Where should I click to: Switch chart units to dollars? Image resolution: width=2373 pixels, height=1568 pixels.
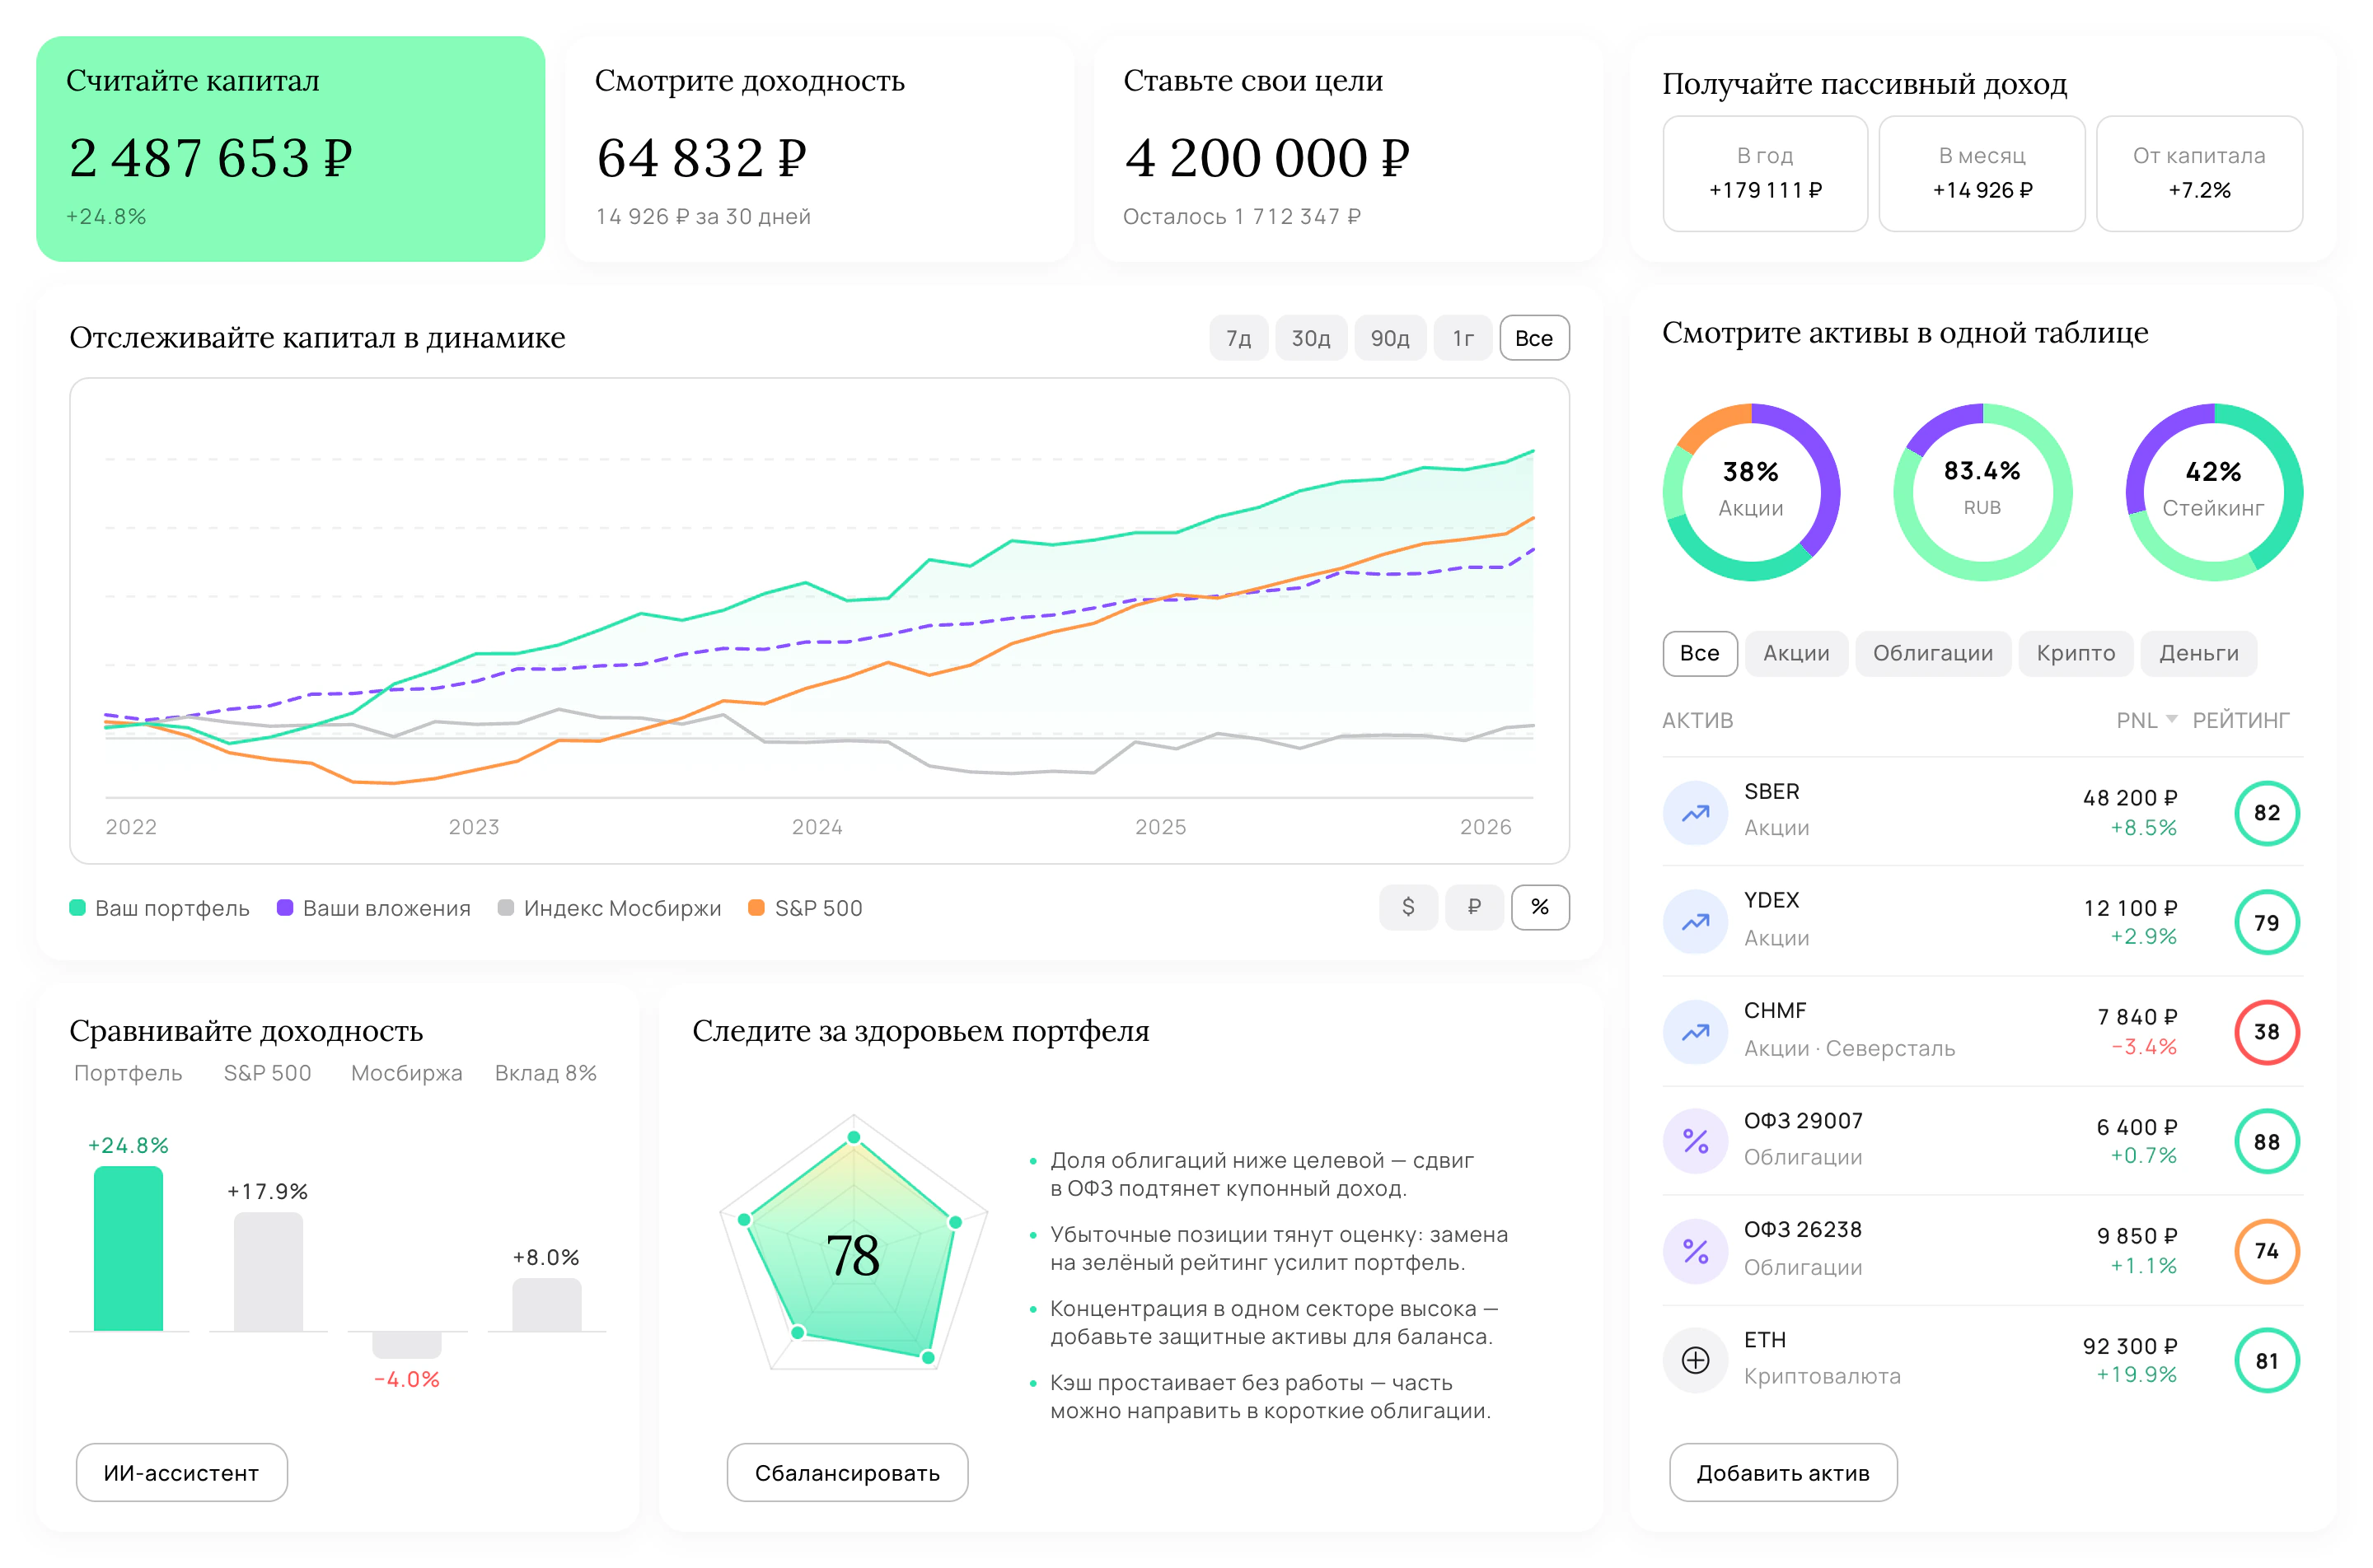coord(1407,907)
